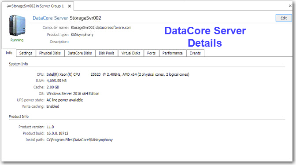Click the Description label
Viewport: 296px width, 165px height.
(x=59, y=42)
